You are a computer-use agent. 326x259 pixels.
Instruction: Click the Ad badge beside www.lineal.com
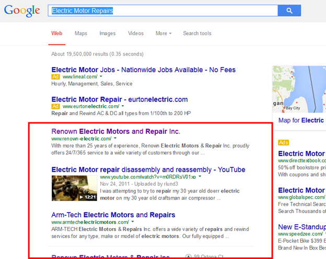55,76
